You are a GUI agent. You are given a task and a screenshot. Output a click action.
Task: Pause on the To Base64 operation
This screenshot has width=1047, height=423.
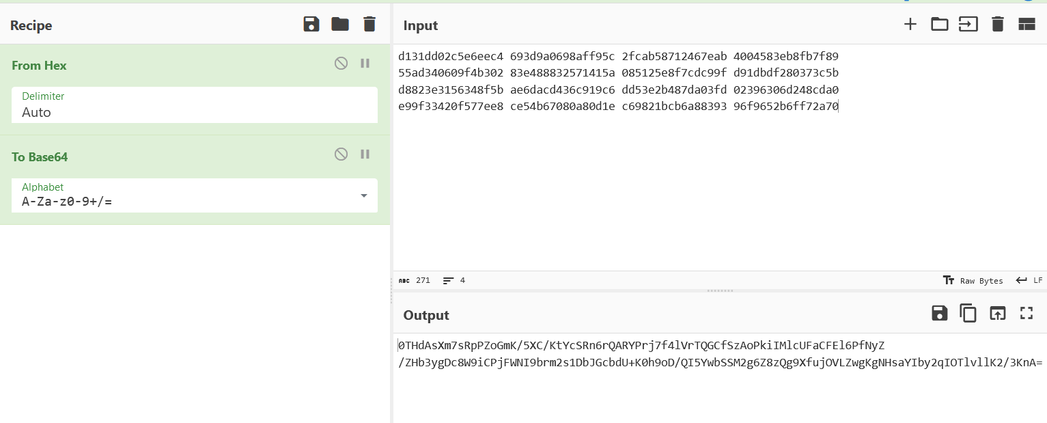[x=365, y=154]
